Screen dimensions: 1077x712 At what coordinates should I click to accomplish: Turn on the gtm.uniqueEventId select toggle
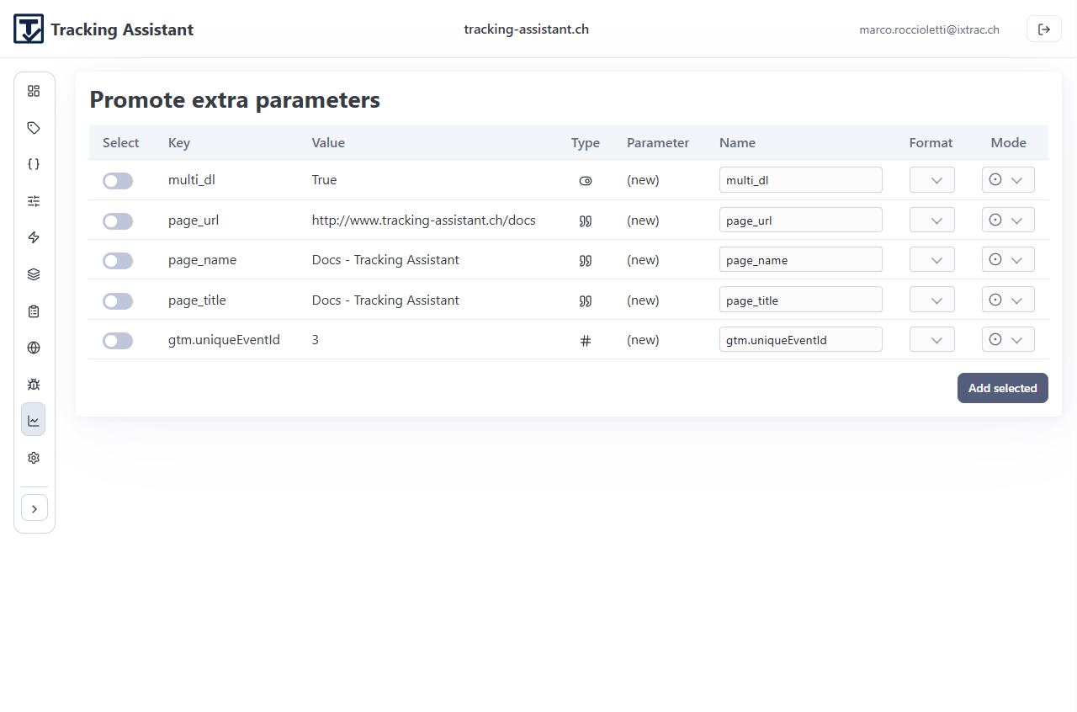(x=118, y=341)
